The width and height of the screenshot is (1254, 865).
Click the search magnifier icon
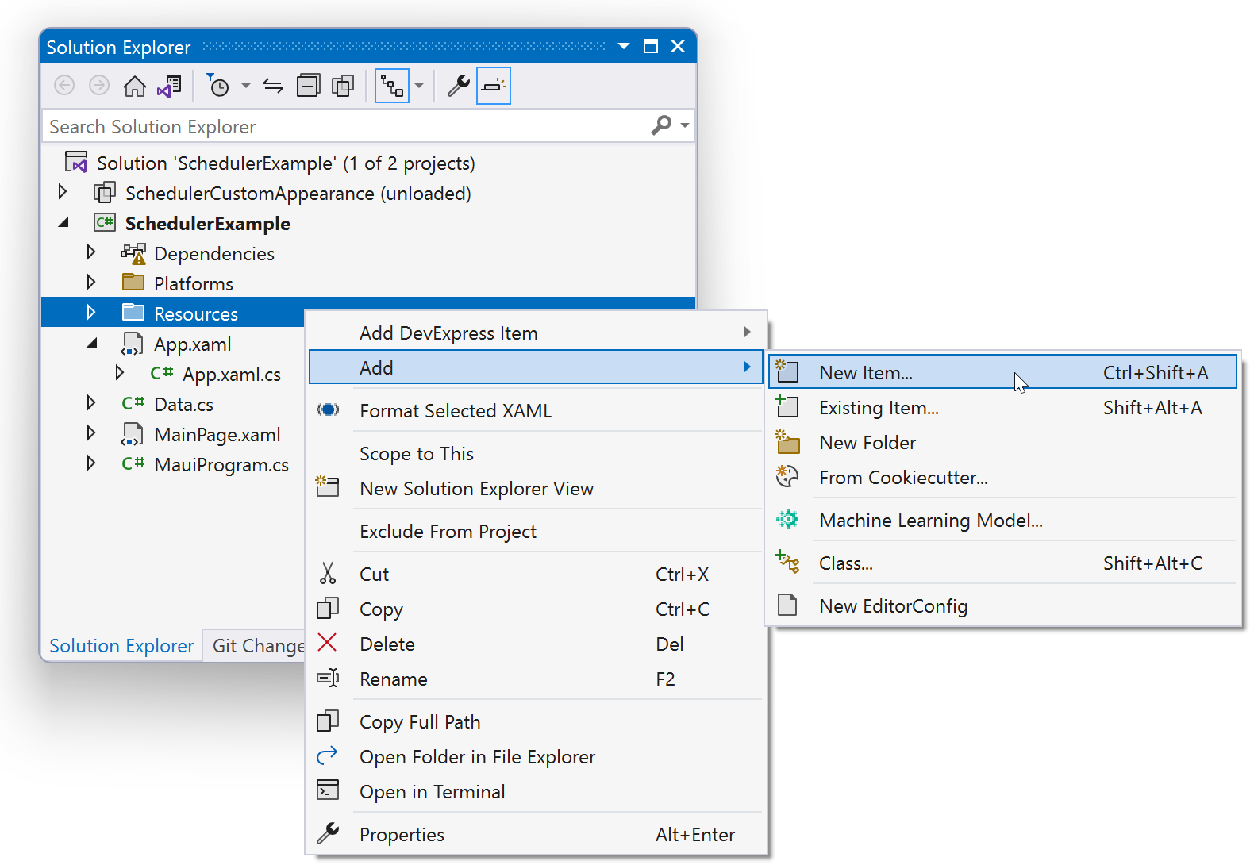(x=661, y=125)
